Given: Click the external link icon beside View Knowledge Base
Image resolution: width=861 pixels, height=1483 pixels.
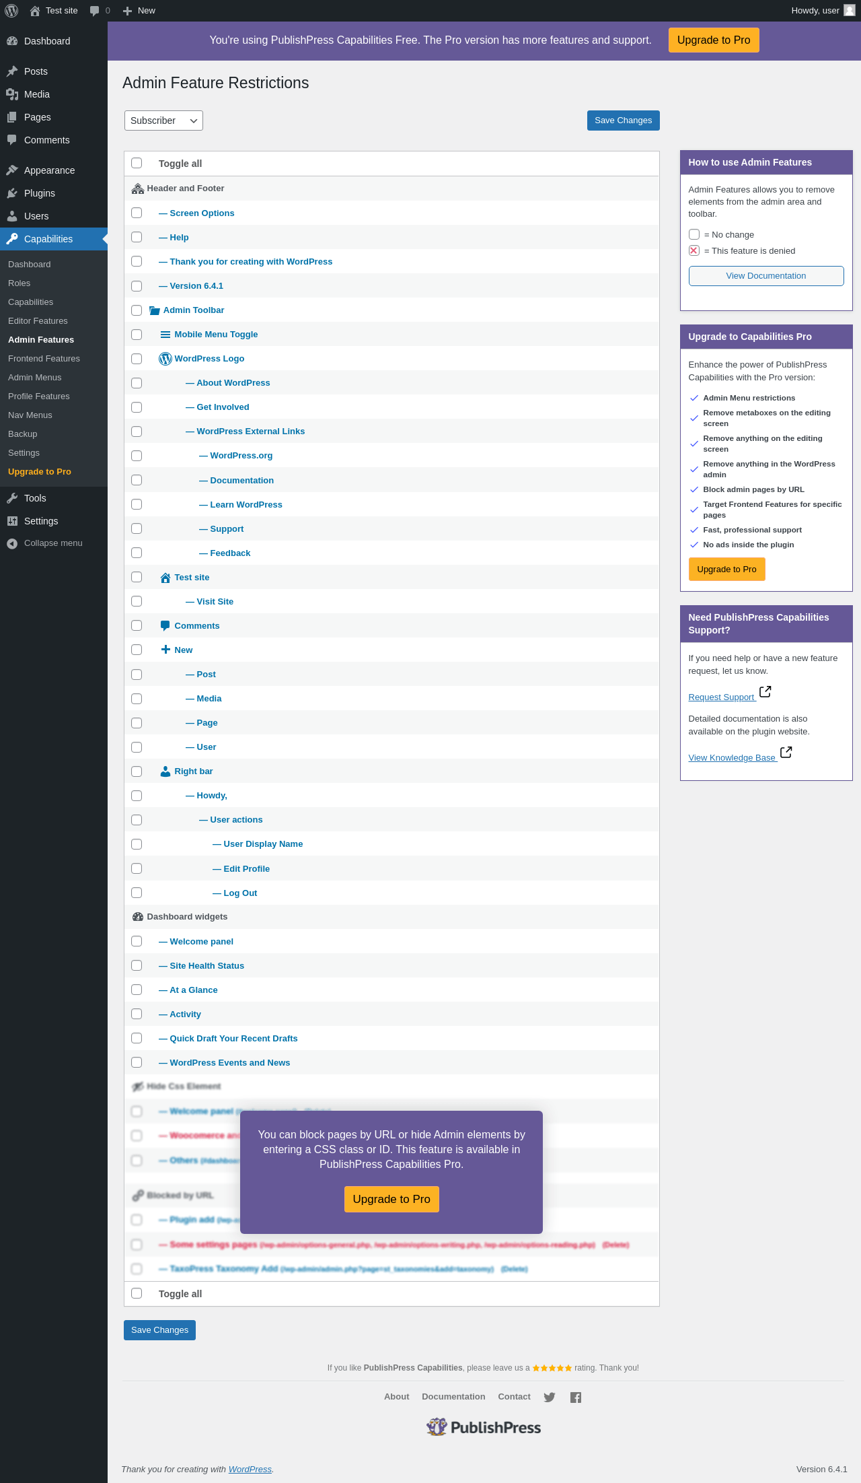Looking at the screenshot, I should [x=786, y=753].
